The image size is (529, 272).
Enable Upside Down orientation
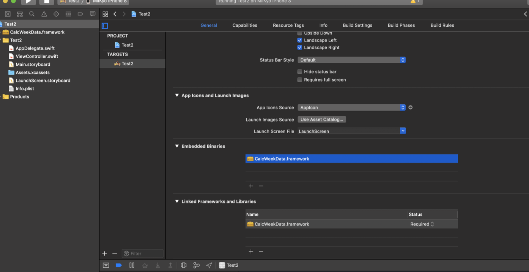coord(300,33)
